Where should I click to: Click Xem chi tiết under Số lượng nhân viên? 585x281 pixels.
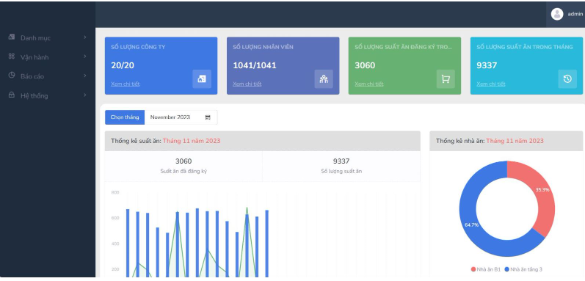tap(247, 84)
